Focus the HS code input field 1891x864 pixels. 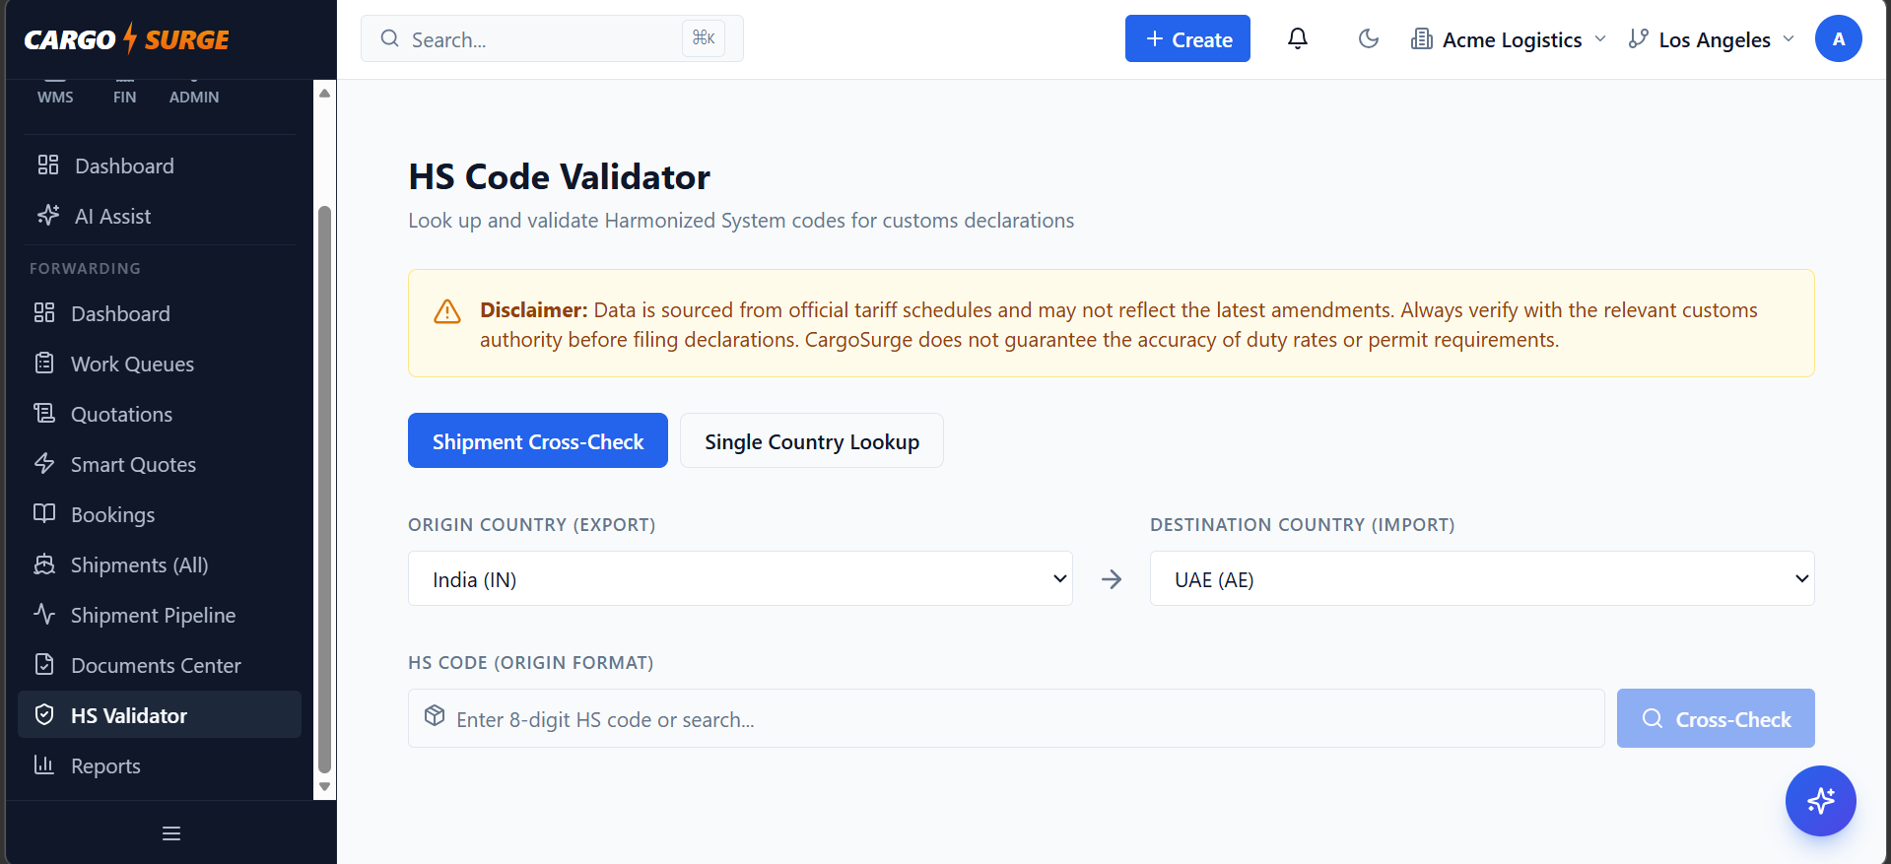[1006, 718]
